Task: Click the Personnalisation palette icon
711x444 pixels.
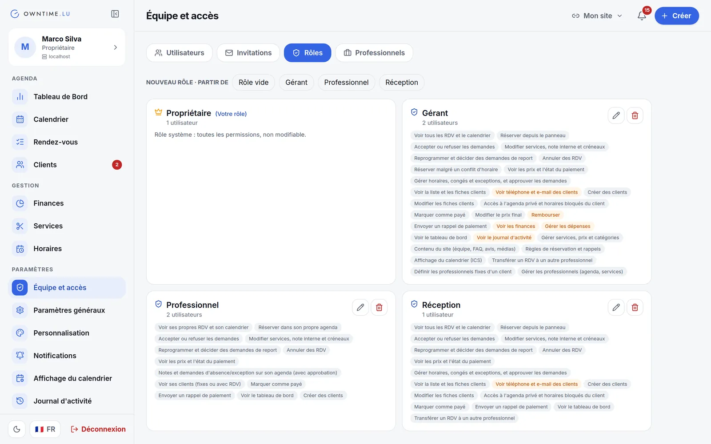Action: point(20,333)
